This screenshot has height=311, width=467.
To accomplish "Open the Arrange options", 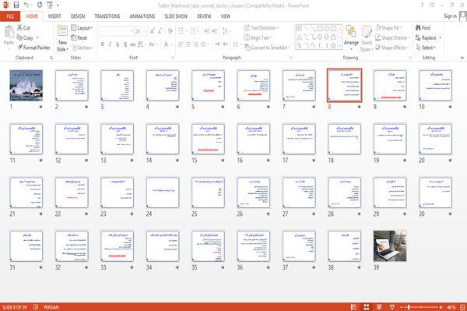I will click(351, 37).
